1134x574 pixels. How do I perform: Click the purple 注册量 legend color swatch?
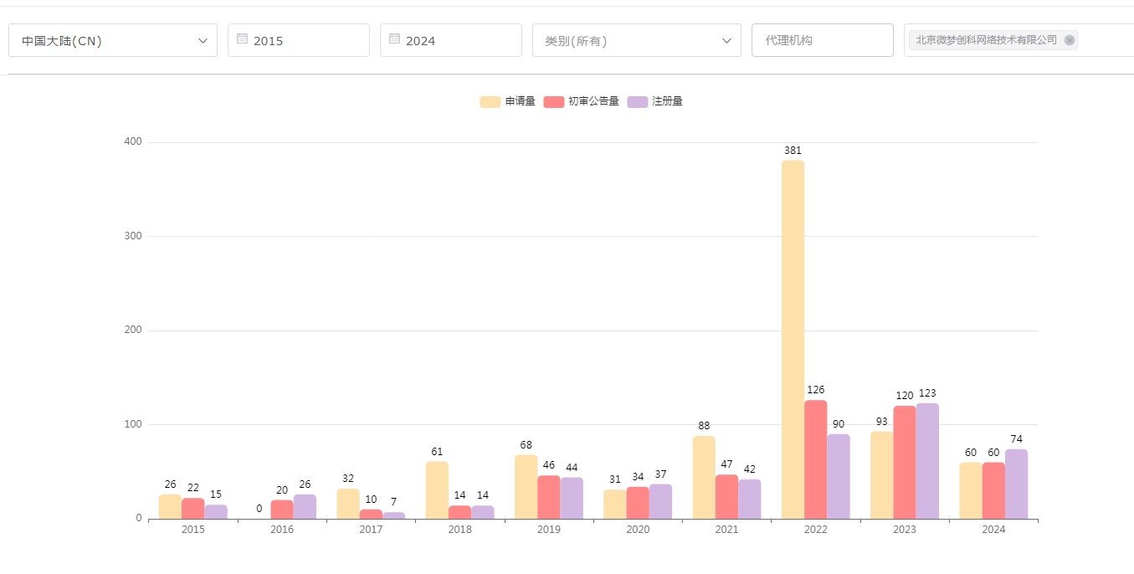[638, 101]
